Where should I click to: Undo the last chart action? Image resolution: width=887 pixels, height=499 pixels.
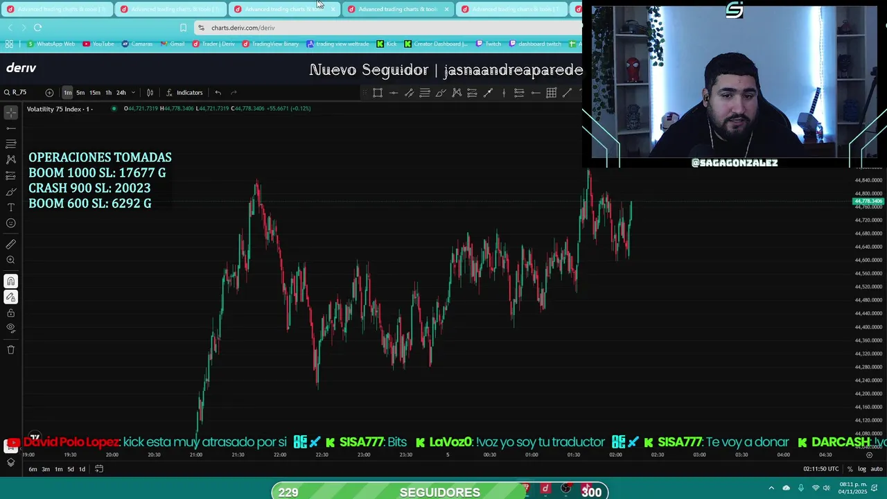pos(218,92)
